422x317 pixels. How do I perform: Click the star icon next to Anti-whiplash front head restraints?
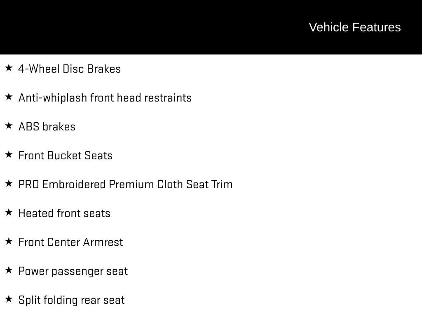[x=9, y=97]
